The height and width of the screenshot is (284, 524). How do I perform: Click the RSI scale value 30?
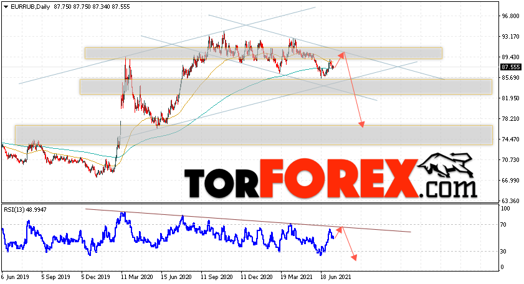click(x=503, y=251)
